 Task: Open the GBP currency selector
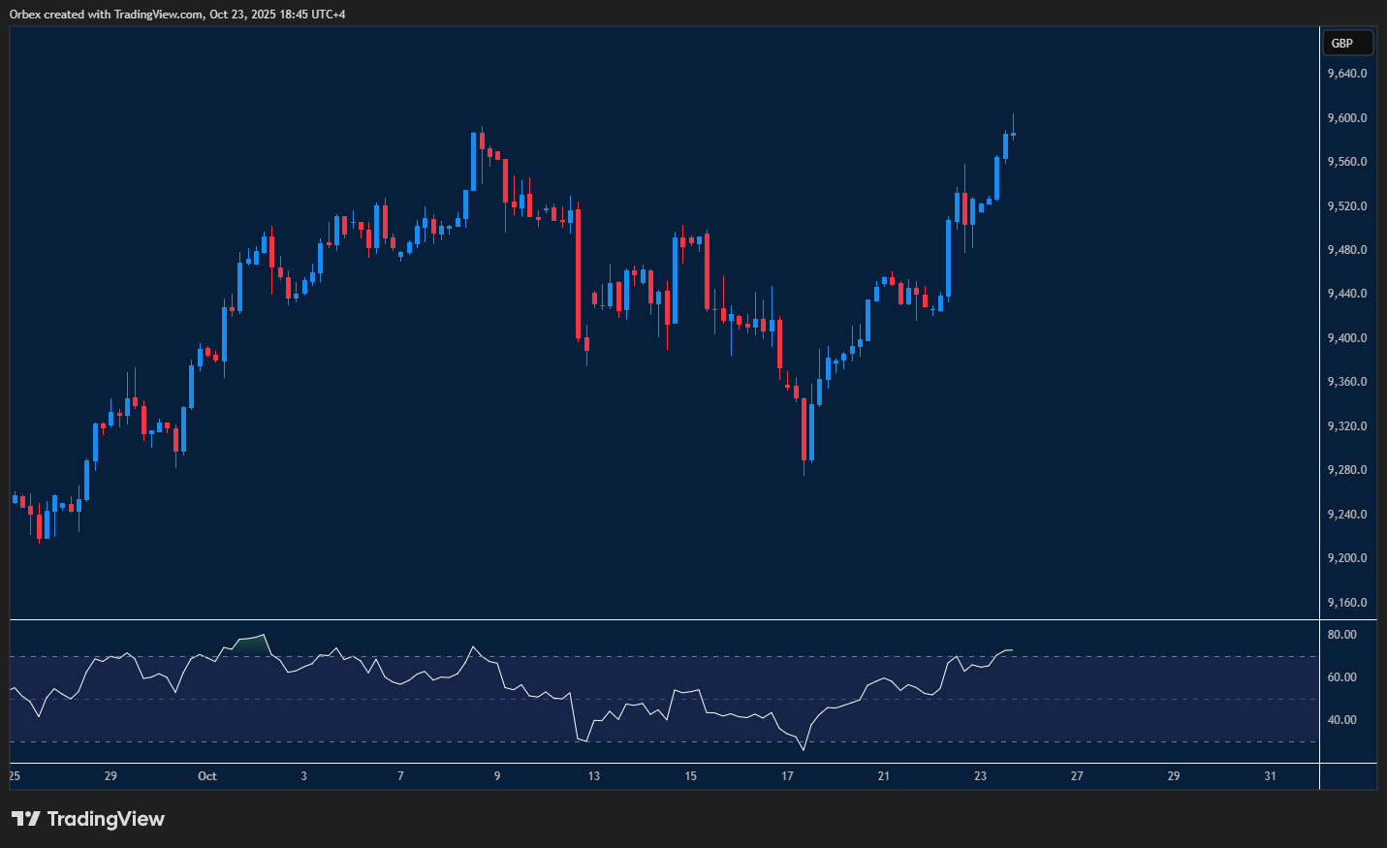tap(1347, 43)
